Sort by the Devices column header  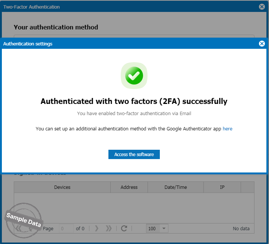[x=62, y=187]
